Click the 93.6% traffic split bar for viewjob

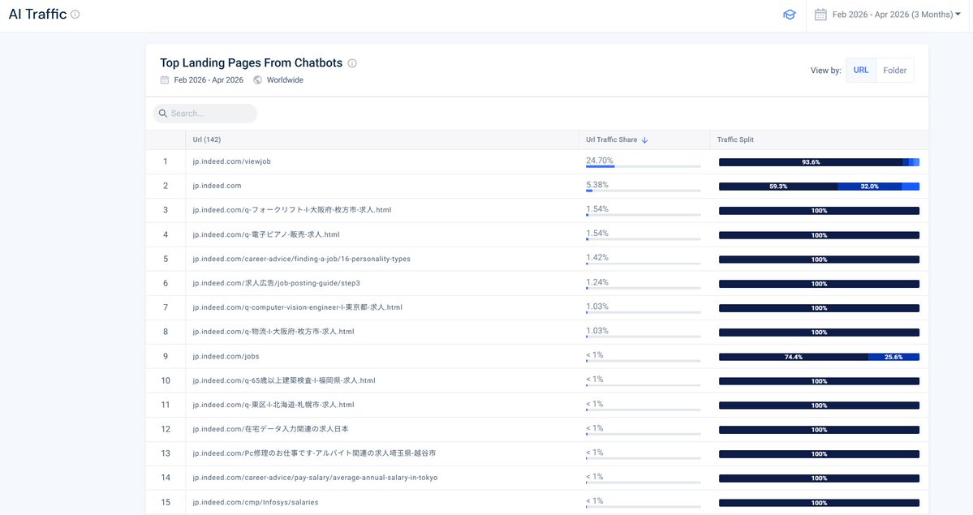pyautogui.click(x=811, y=162)
